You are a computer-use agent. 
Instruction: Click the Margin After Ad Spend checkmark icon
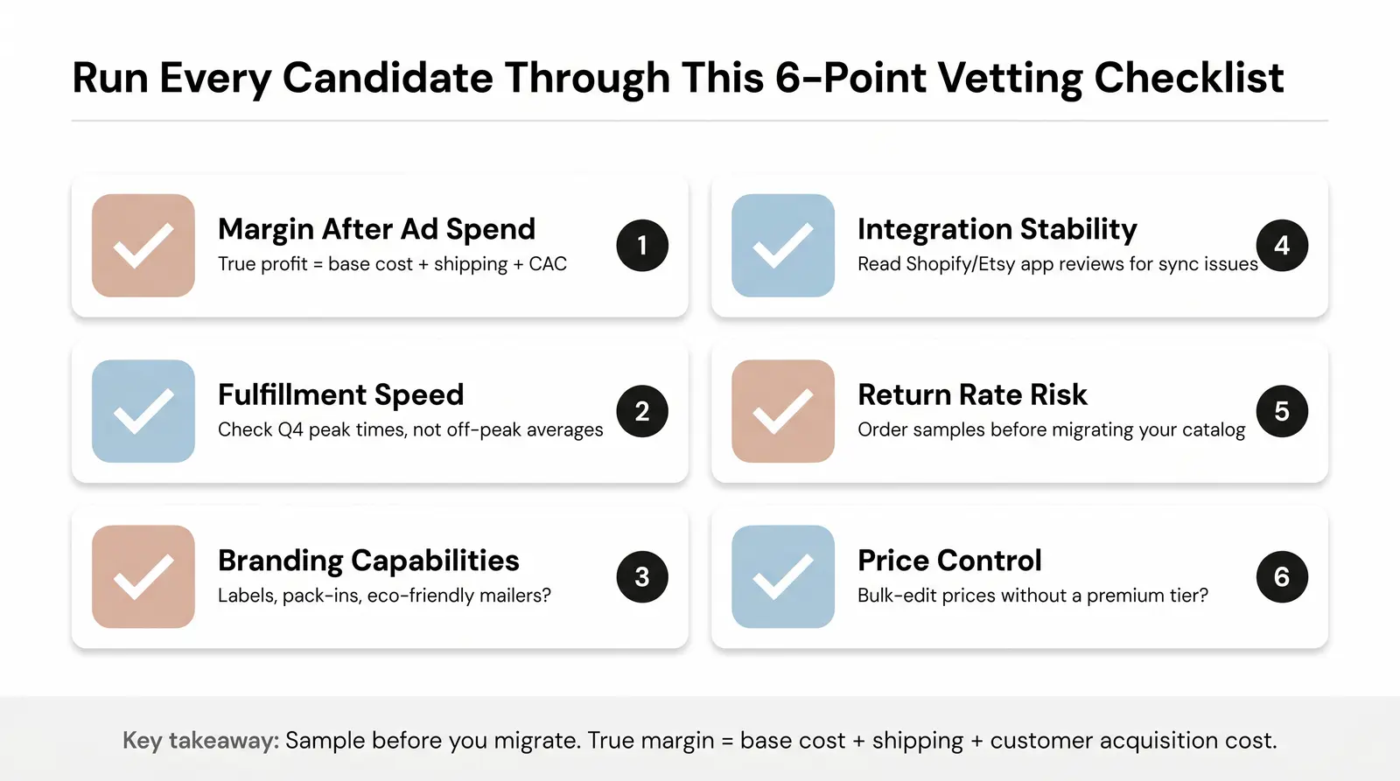click(x=143, y=246)
